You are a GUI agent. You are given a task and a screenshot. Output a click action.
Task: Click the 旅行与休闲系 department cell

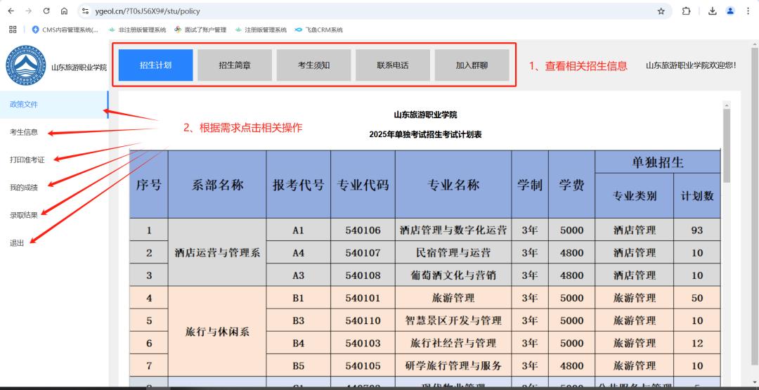(217, 332)
